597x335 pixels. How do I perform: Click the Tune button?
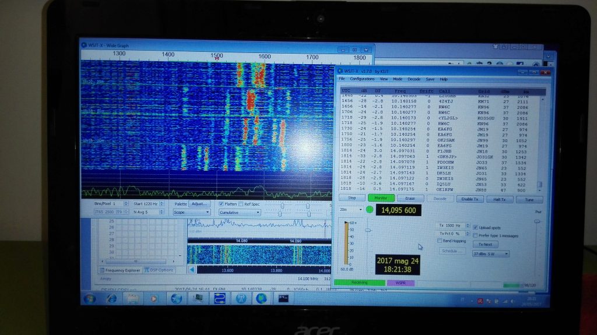[x=529, y=200]
